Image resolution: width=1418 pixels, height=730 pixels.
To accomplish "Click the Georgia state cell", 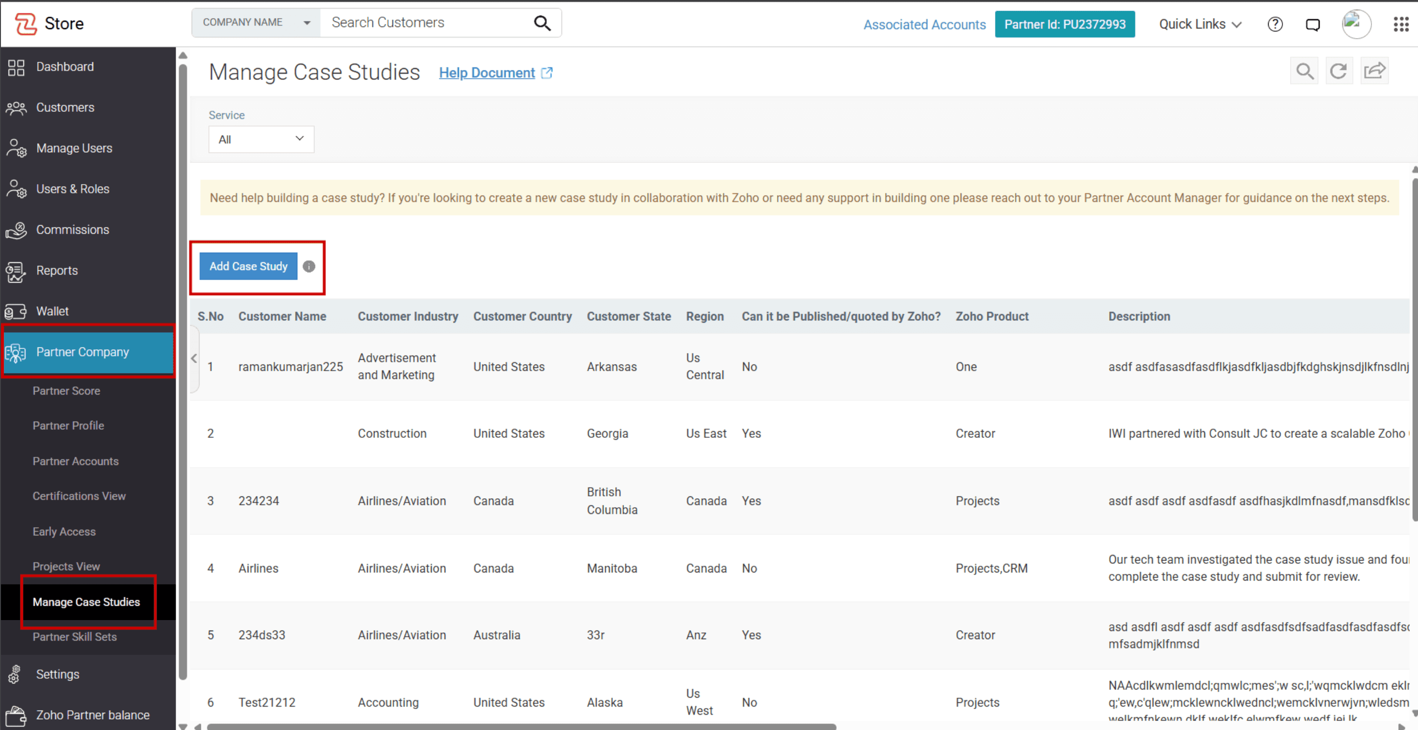I will (607, 434).
